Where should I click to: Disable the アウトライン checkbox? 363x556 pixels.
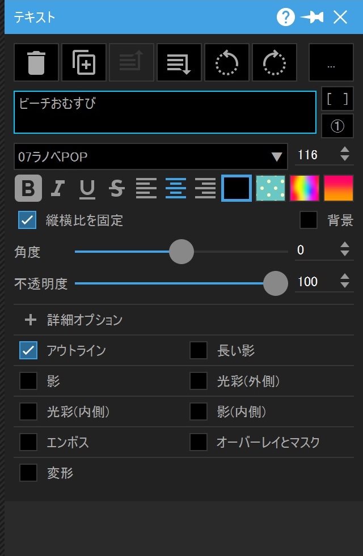coord(28,350)
